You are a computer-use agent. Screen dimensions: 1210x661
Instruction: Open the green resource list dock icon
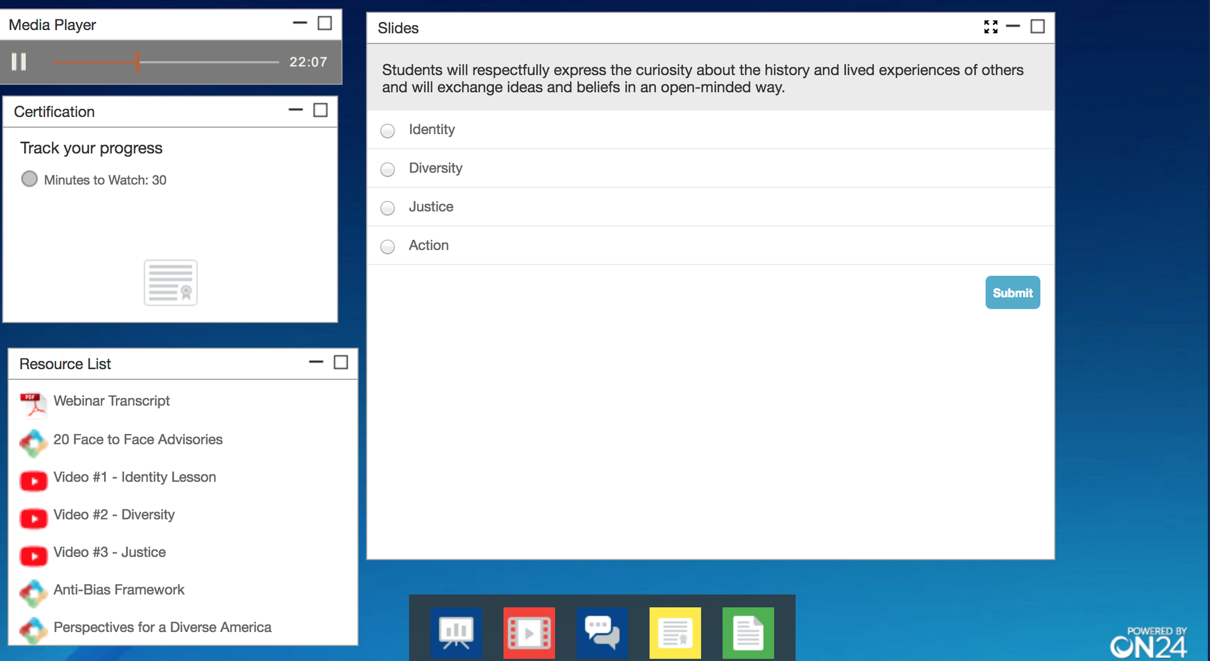point(748,633)
